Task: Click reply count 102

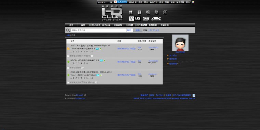Action: tap(139, 61)
